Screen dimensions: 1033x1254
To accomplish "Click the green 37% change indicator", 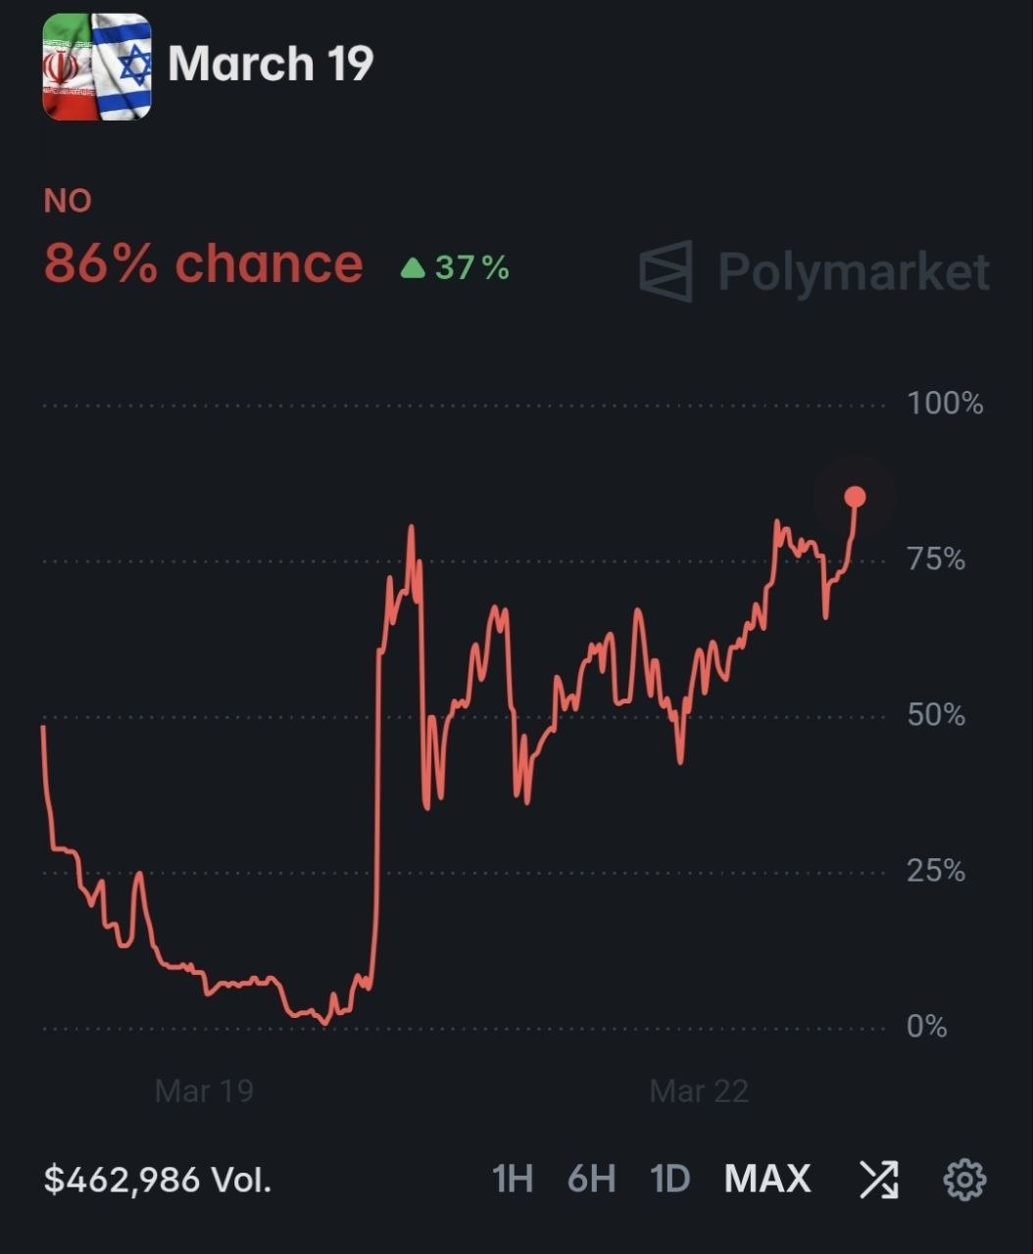I will coord(456,267).
